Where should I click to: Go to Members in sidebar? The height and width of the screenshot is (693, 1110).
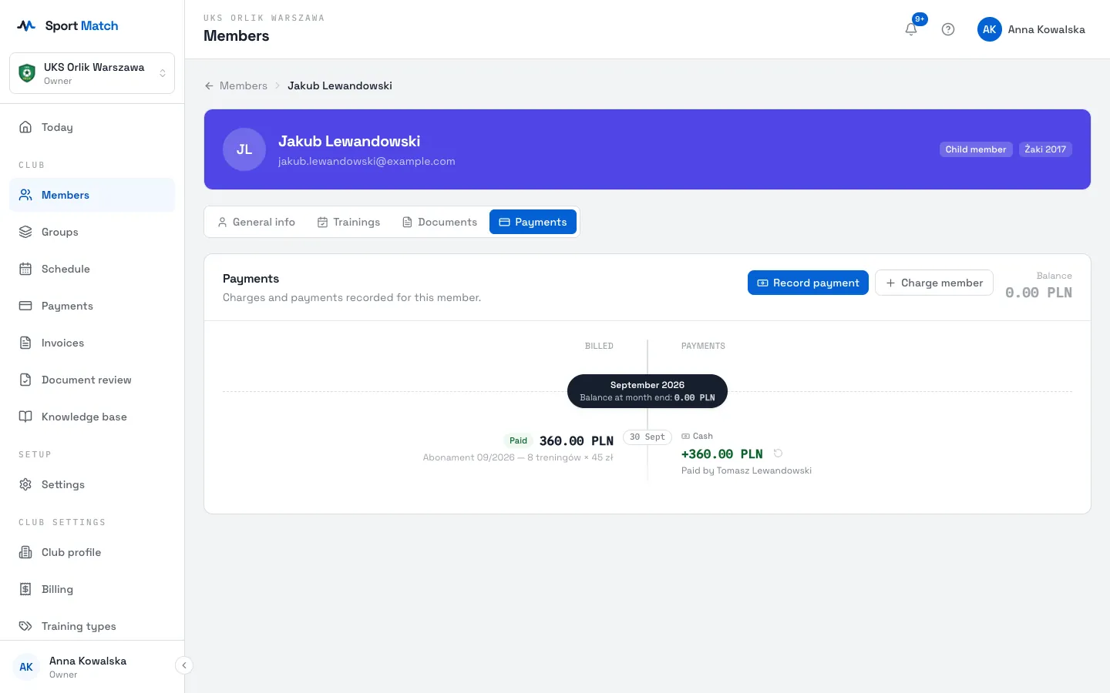[x=92, y=195]
